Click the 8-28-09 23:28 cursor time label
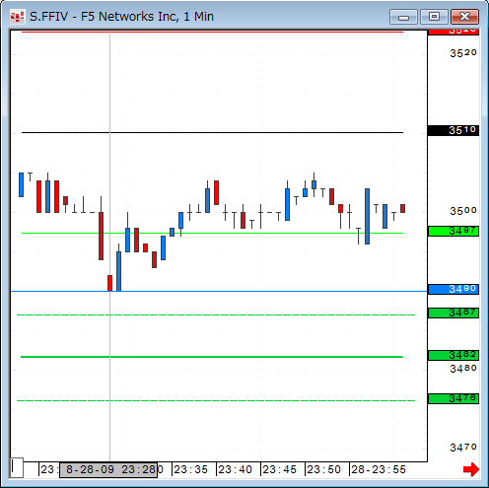489x488 pixels. pyautogui.click(x=108, y=469)
